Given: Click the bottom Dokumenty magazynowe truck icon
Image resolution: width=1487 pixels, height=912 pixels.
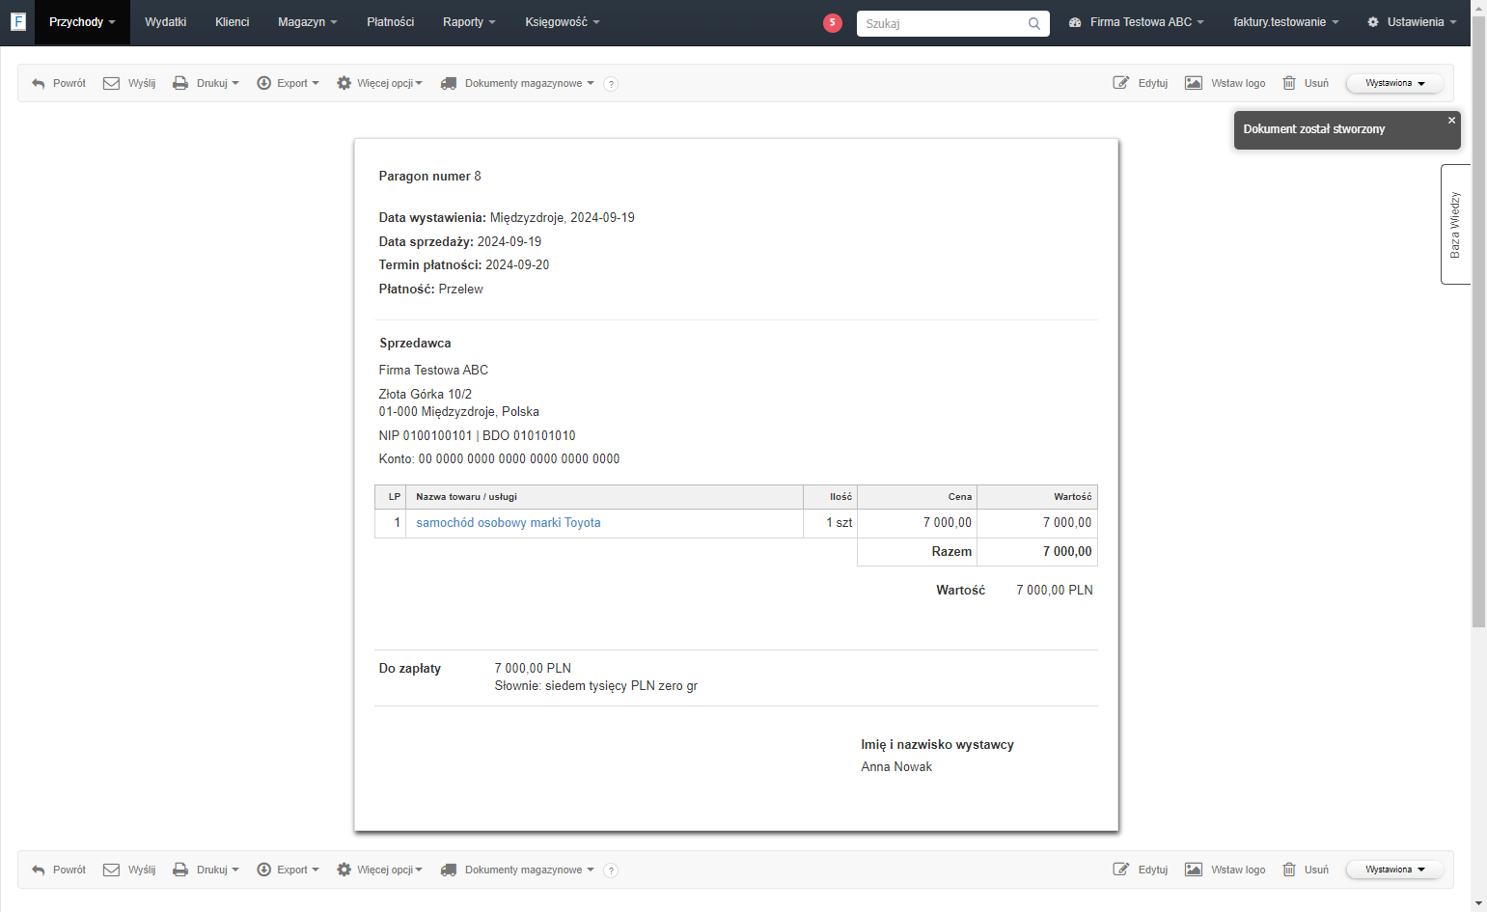Looking at the screenshot, I should 449,871.
